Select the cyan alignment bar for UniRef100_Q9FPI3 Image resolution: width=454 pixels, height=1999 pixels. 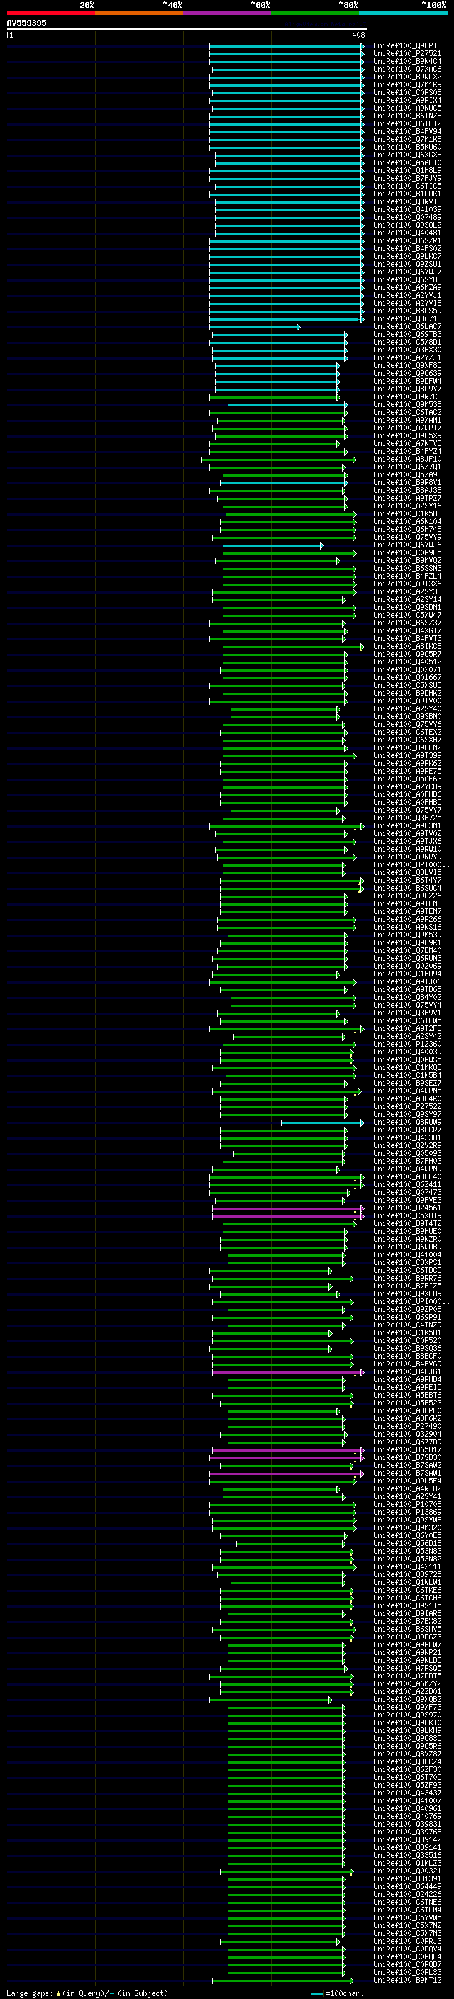287,46
